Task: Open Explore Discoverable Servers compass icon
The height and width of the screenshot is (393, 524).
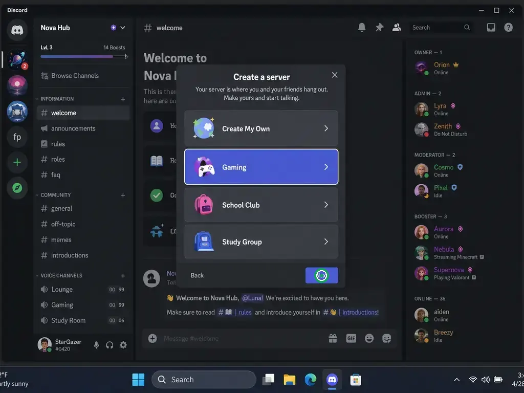Action: click(17, 188)
